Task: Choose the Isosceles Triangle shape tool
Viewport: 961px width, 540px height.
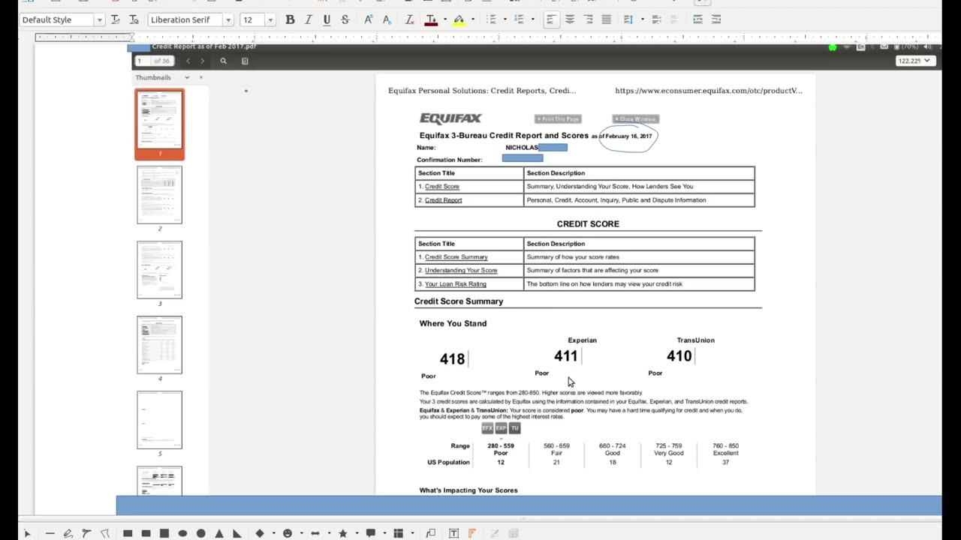Action: click(x=219, y=533)
